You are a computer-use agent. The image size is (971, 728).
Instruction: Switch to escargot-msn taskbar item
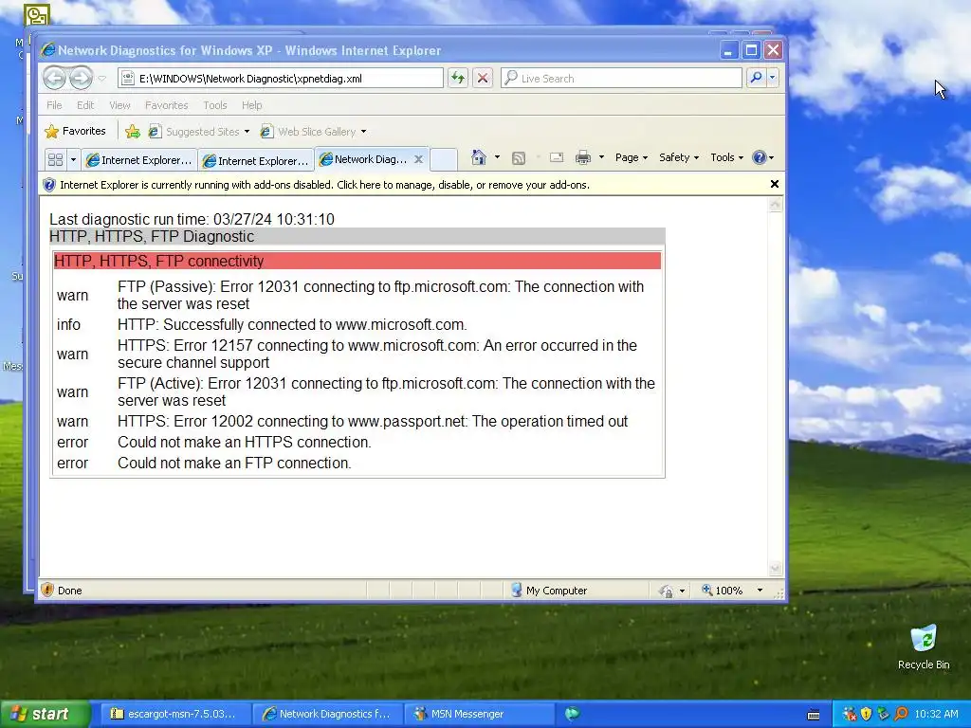pos(174,714)
